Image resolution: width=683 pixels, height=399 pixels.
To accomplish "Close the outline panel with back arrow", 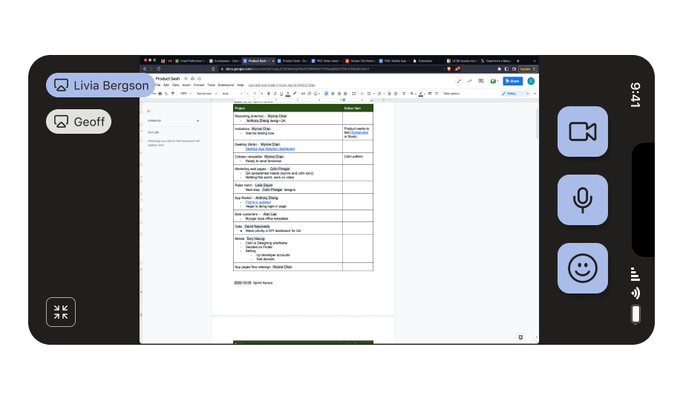I will [148, 111].
